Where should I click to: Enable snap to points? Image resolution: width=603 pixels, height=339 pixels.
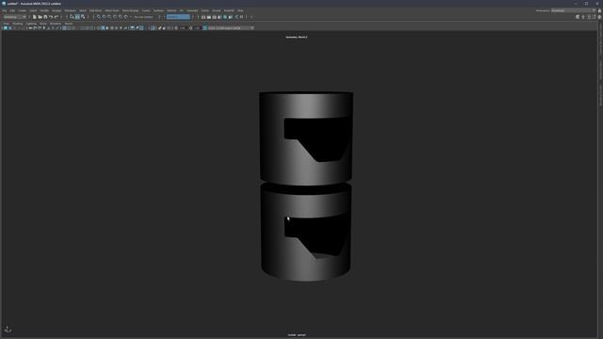coord(109,17)
